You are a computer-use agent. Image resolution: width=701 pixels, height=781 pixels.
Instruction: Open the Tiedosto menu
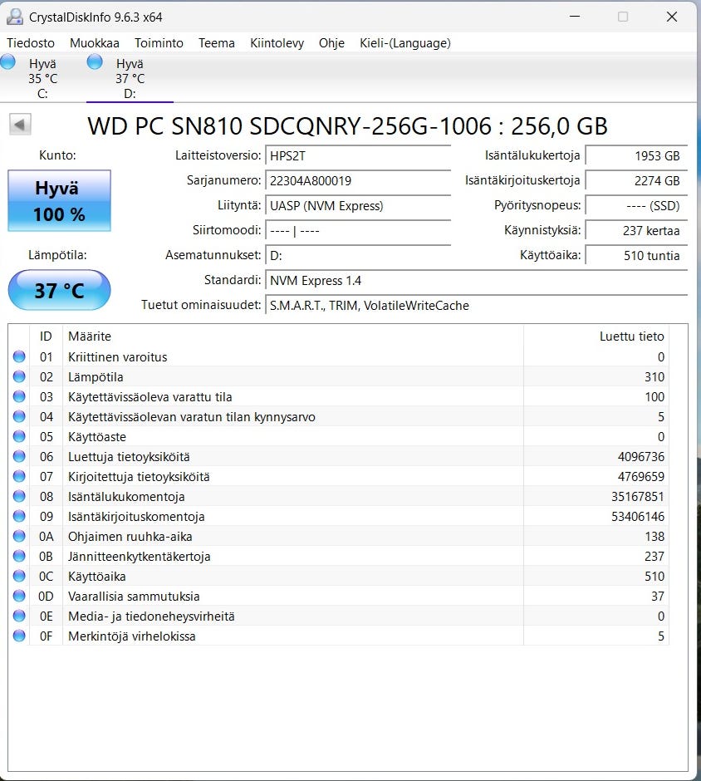coord(31,43)
